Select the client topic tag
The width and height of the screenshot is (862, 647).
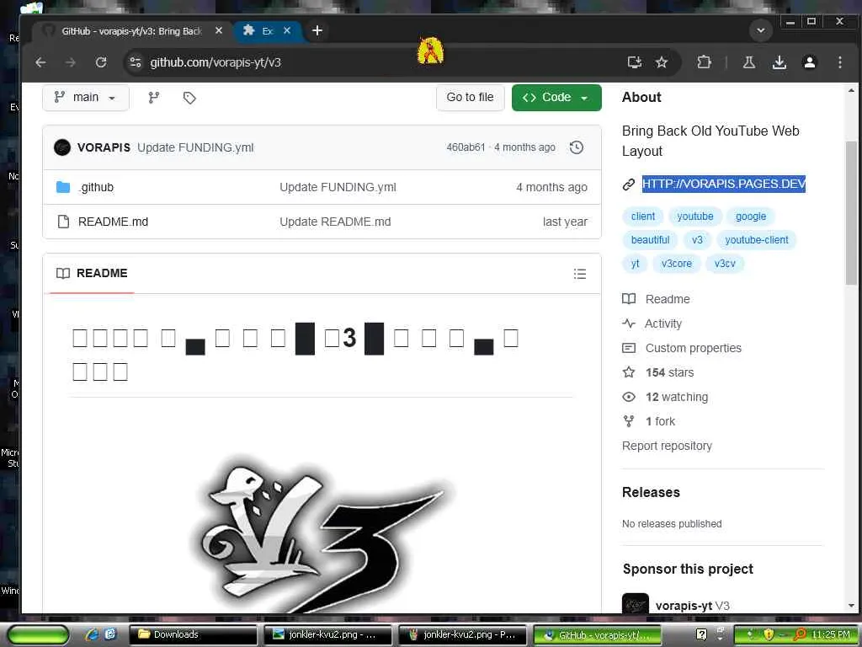tap(643, 217)
